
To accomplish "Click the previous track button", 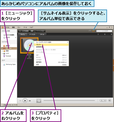I will 20,101.
